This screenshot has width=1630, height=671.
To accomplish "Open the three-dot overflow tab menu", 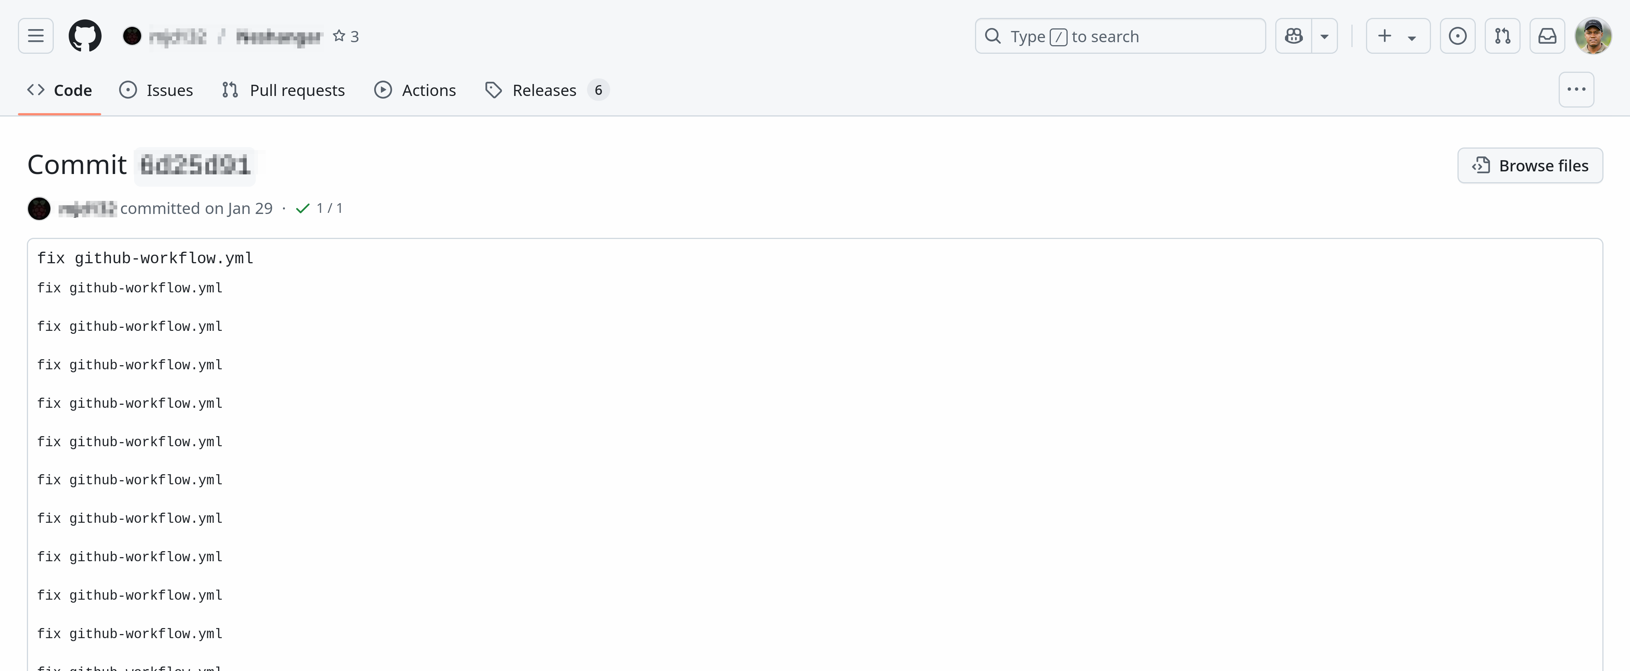I will [1575, 90].
